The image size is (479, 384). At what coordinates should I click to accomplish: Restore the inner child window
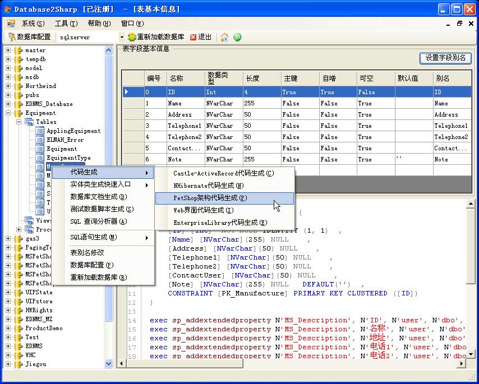coord(459,24)
